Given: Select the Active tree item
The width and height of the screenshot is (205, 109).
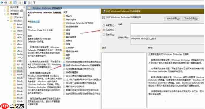Looking at the screenshot, I should [x=20, y=24].
